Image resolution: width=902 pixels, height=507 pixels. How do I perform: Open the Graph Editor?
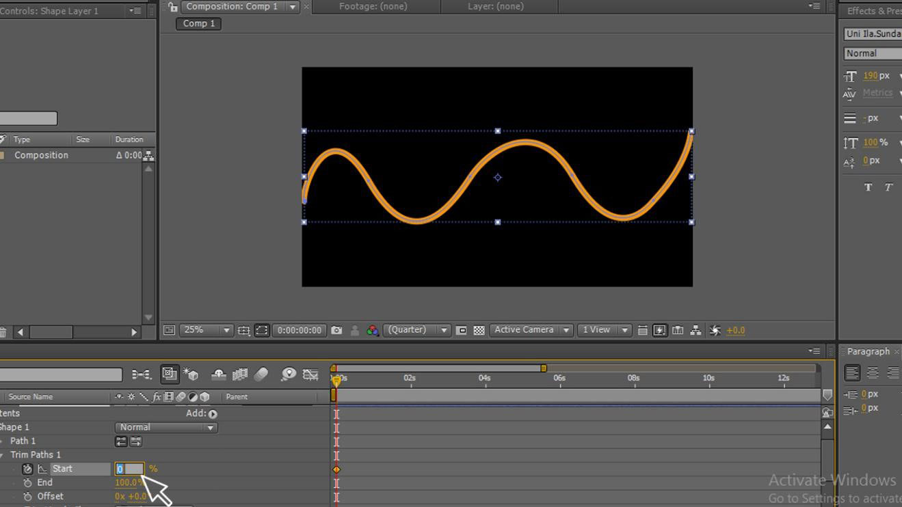311,374
